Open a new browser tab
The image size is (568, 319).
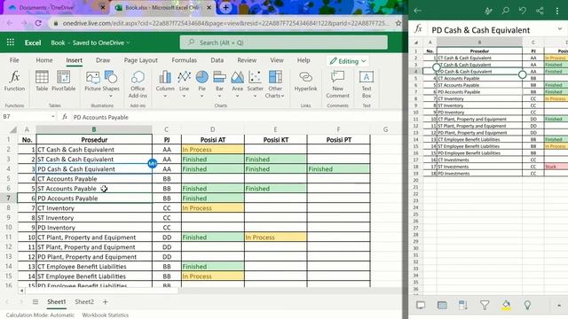tap(225, 7)
